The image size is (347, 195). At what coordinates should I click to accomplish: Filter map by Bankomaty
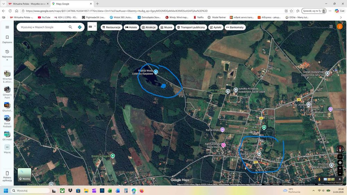tap(235, 27)
